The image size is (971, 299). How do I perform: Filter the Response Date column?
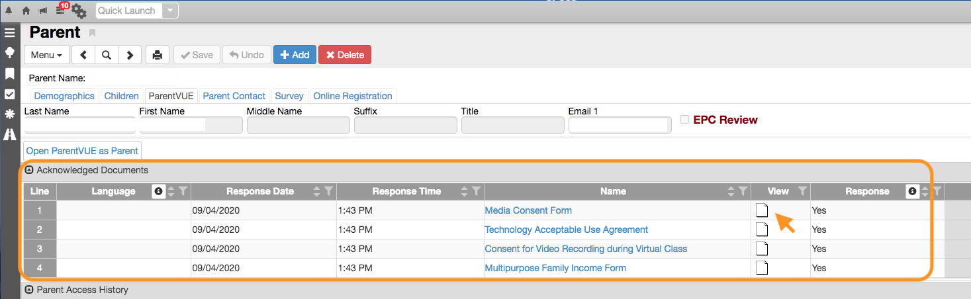click(328, 191)
